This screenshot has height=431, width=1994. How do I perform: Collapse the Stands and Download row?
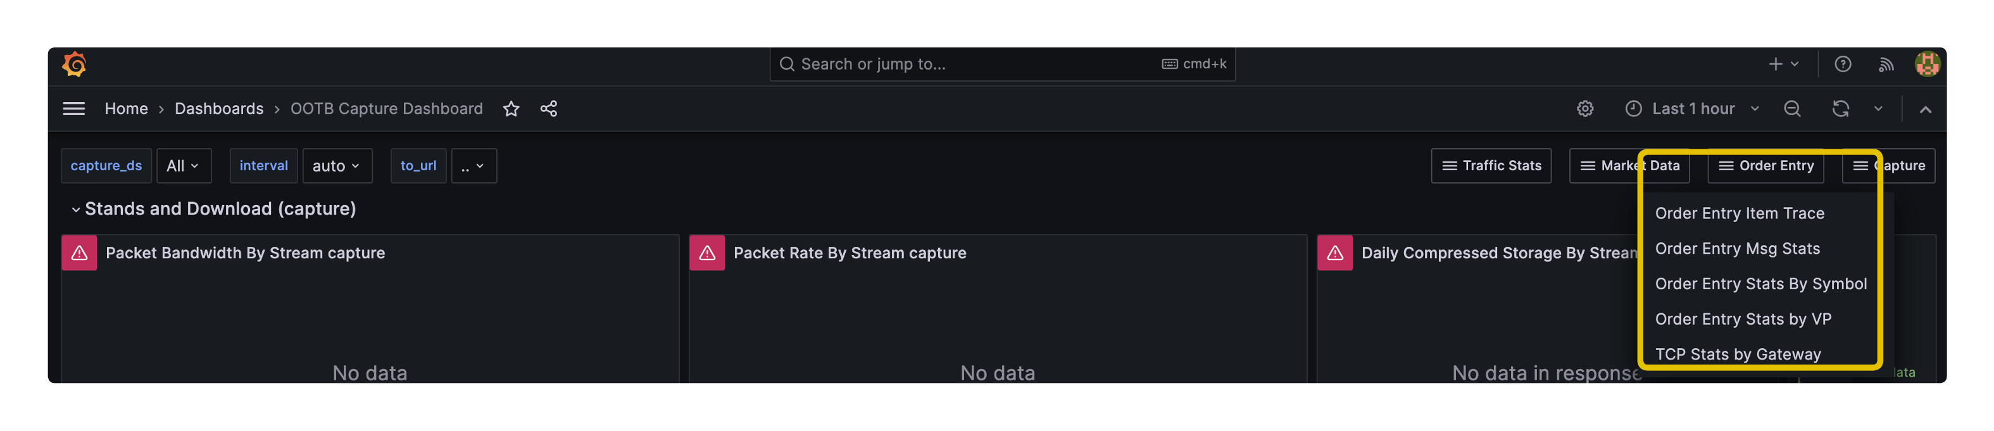pyautogui.click(x=77, y=208)
